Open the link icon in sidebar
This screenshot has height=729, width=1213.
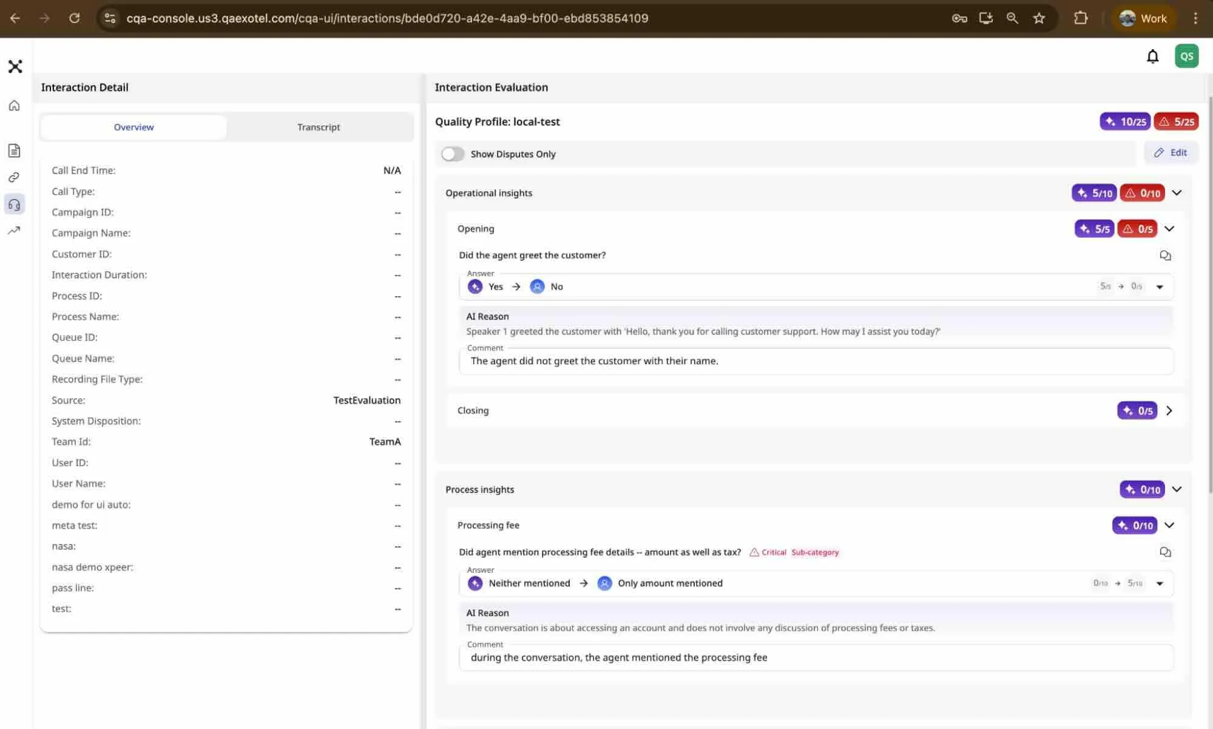(x=15, y=177)
